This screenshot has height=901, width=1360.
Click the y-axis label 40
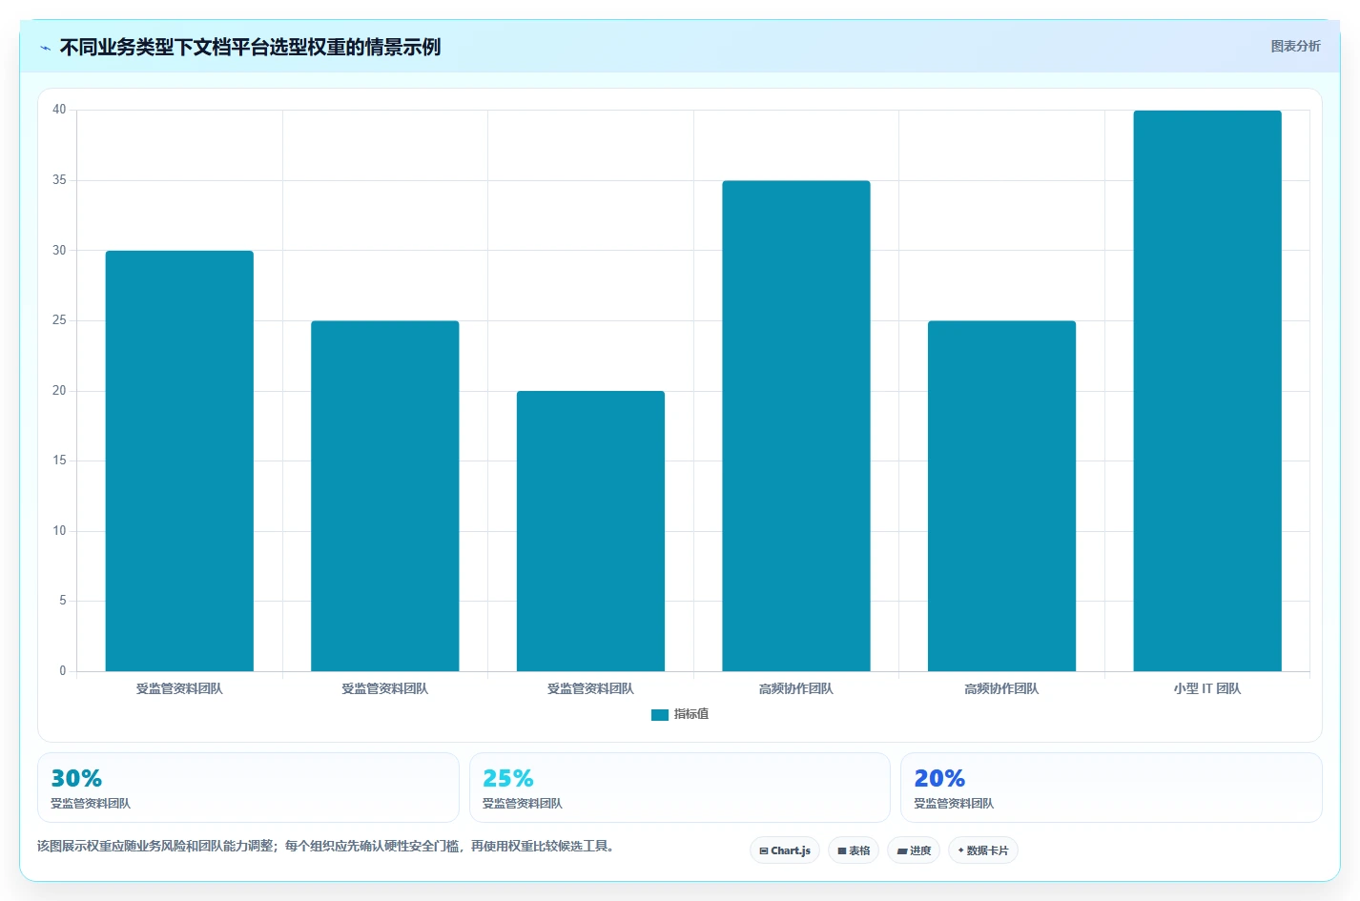tap(59, 110)
